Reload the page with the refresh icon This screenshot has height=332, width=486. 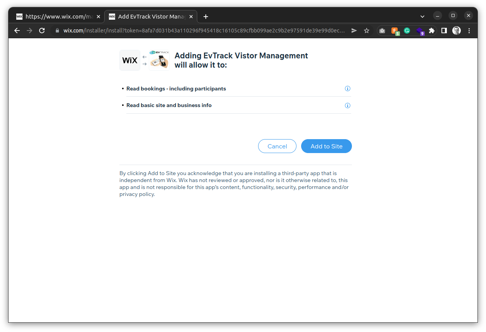coord(42,31)
